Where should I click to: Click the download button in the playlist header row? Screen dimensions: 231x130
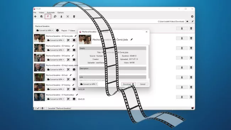[x=182, y=28]
